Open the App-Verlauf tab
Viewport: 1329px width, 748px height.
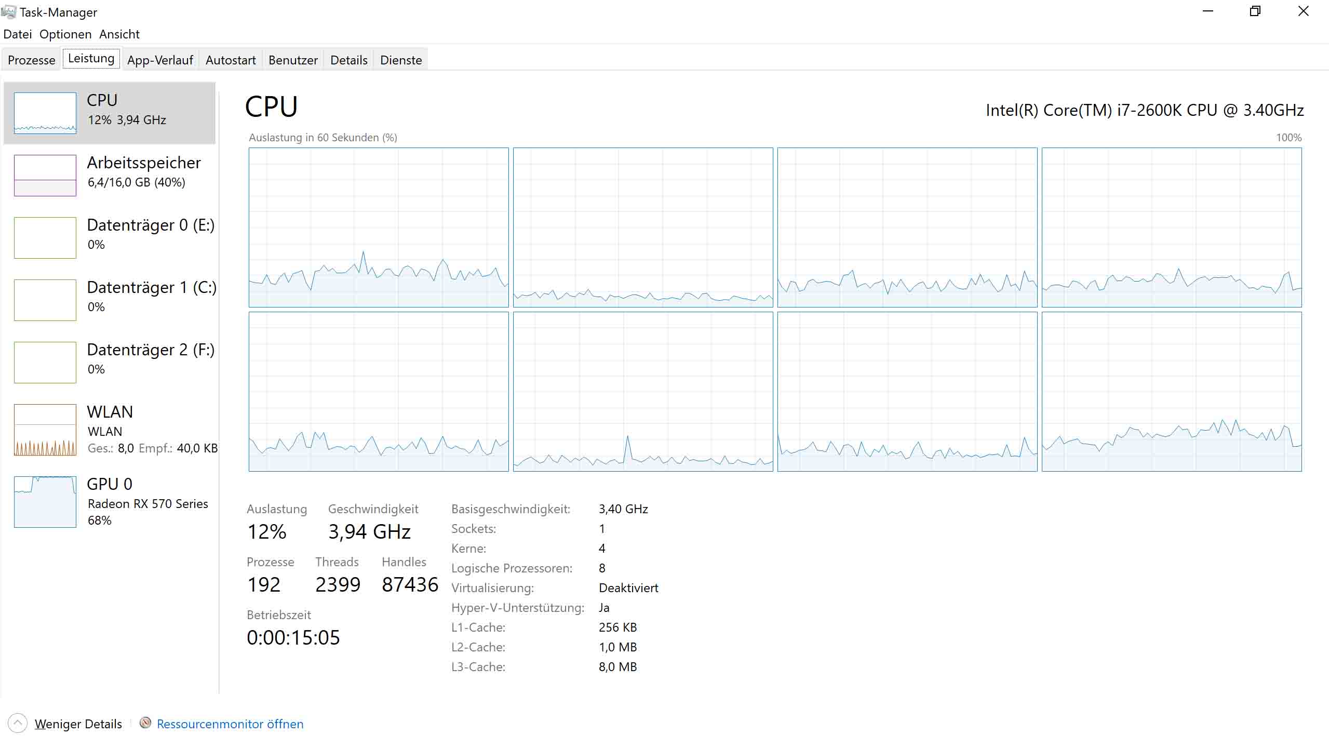point(160,60)
